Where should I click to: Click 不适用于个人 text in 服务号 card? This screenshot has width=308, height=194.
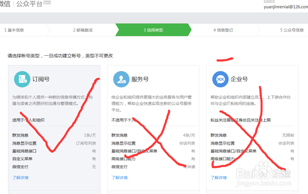[124, 120]
